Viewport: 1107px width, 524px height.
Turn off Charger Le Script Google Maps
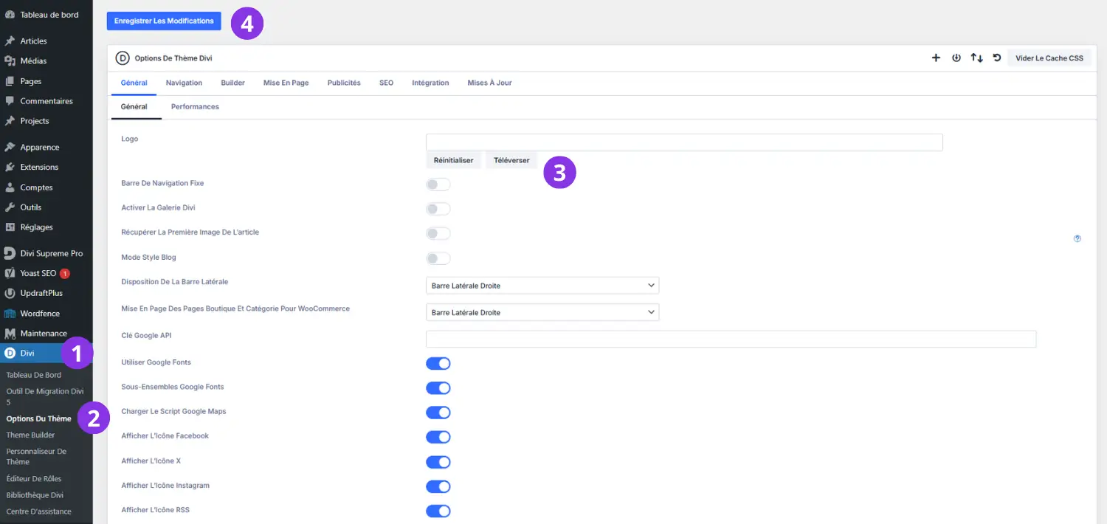coord(438,413)
